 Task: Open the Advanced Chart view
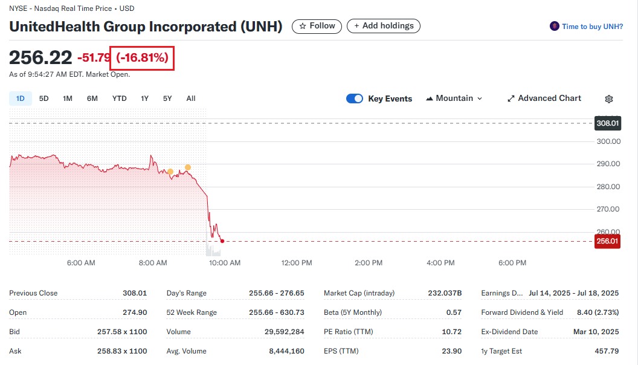(x=544, y=99)
